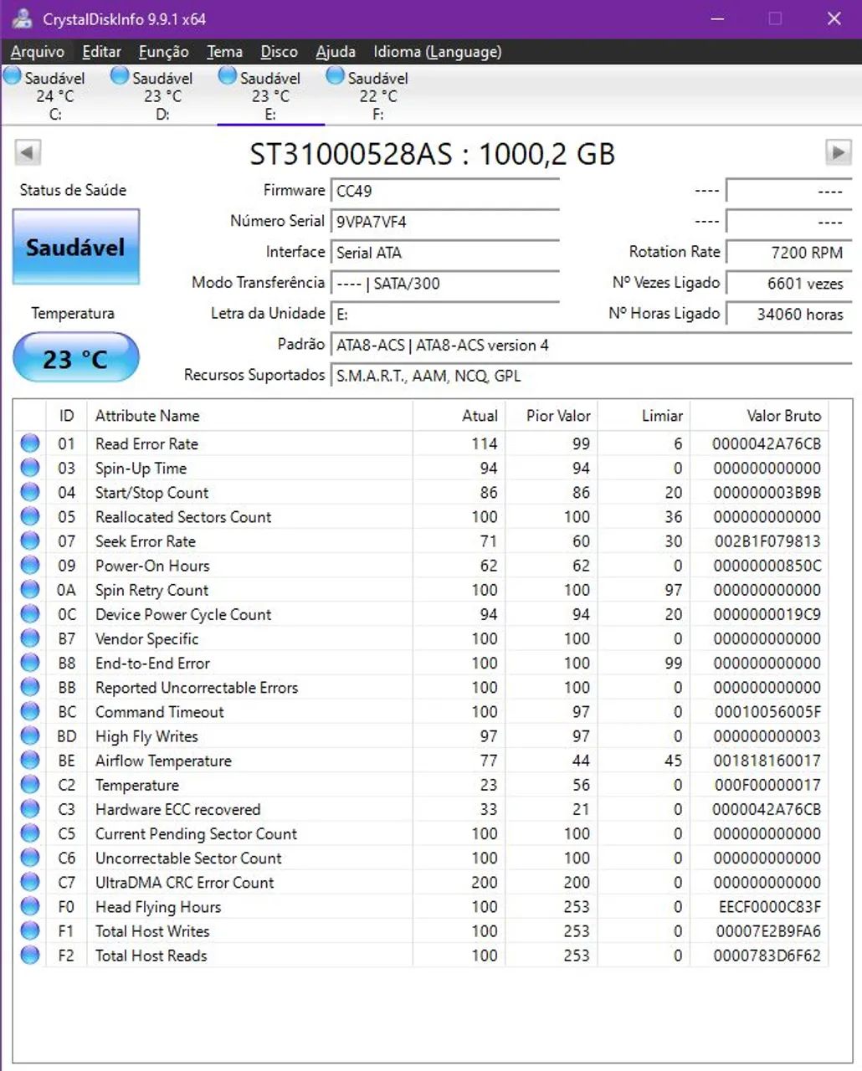The width and height of the screenshot is (862, 1071).
Task: Click the Padrão field ATA8-ACS
Action: 592,346
